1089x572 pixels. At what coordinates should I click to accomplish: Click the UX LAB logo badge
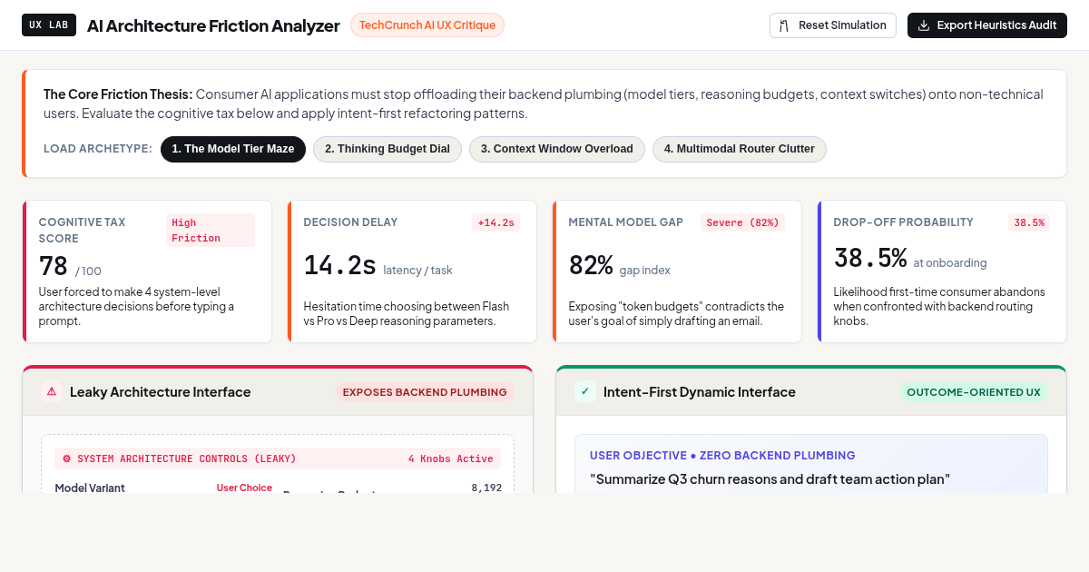click(x=49, y=25)
